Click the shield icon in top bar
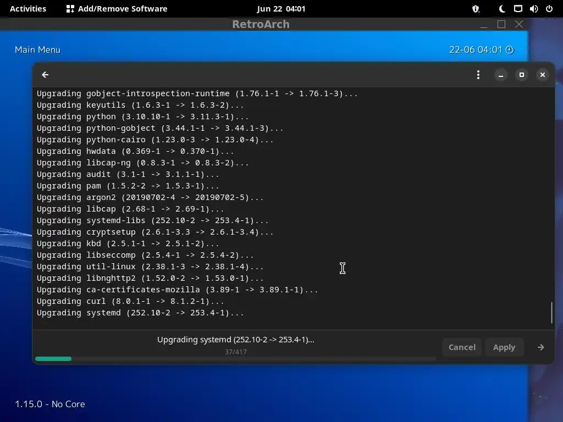Viewport: 563px width, 422px height. pyautogui.click(x=476, y=9)
